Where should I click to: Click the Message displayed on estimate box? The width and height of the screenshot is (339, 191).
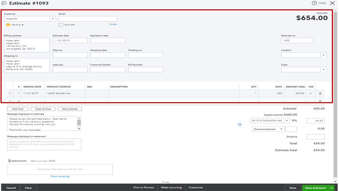tap(42, 123)
